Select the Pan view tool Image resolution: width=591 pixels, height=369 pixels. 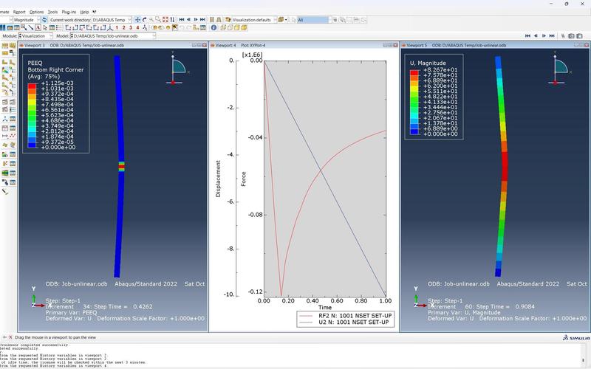[137, 20]
